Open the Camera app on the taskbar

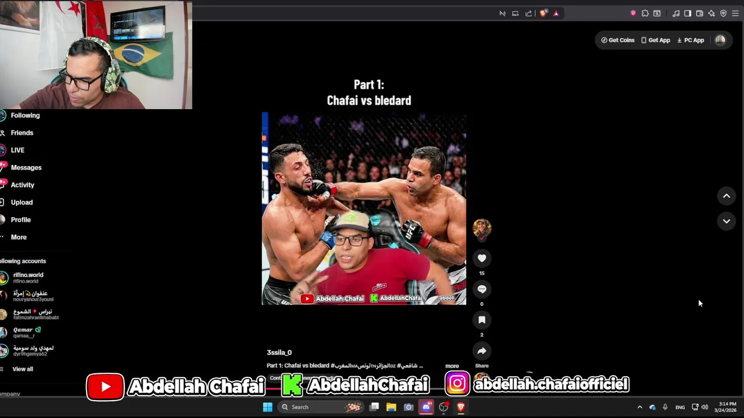(409, 407)
